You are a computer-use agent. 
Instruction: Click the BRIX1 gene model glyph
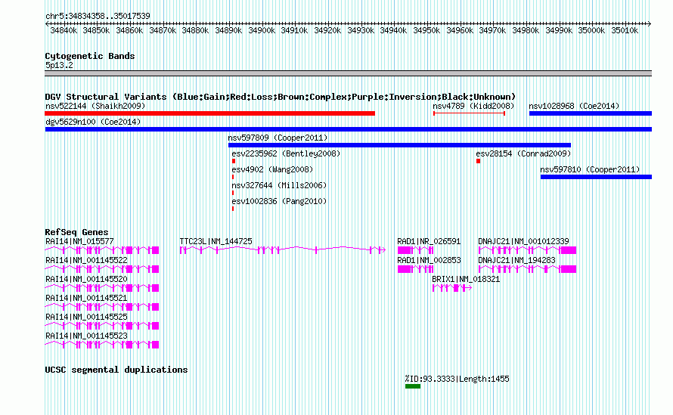452,288
